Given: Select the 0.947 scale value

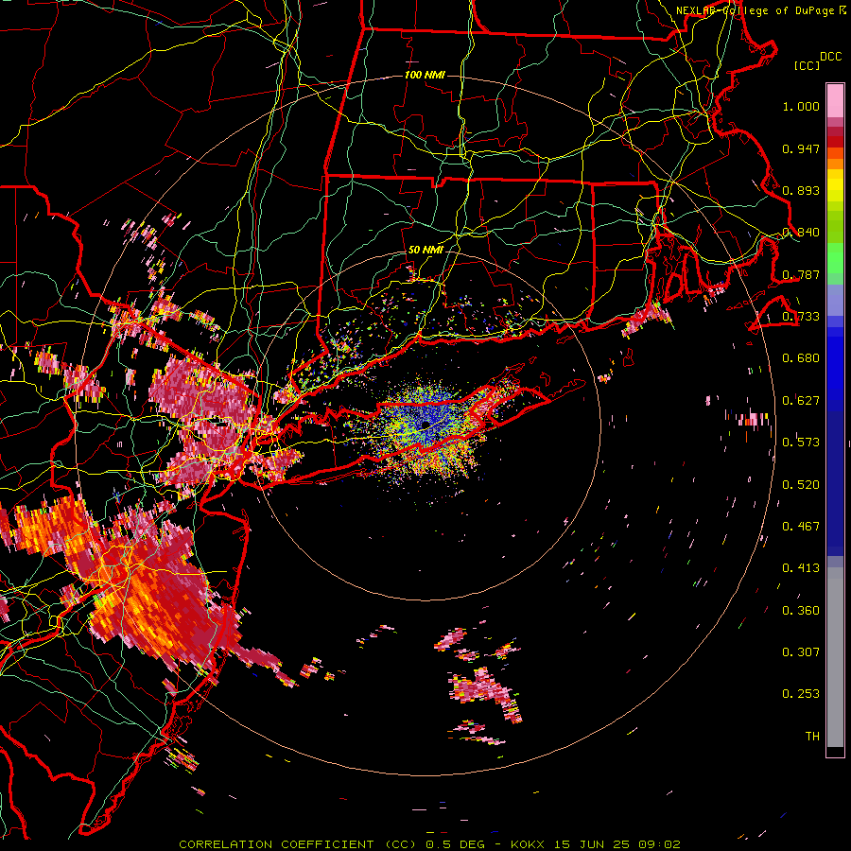Looking at the screenshot, I should point(801,148).
